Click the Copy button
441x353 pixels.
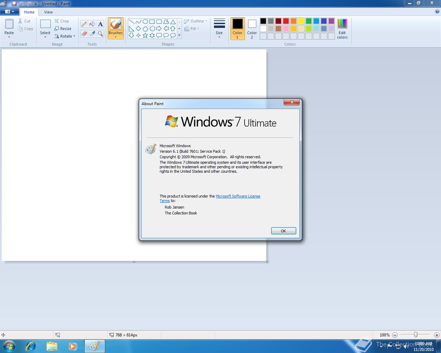(x=25, y=29)
